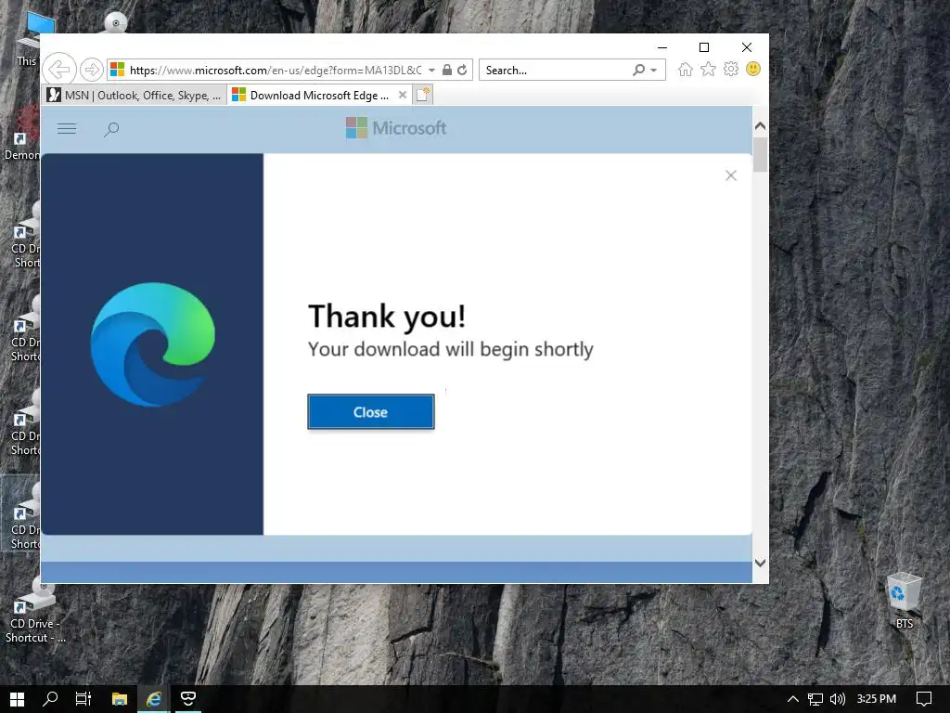The height and width of the screenshot is (713, 950).
Task: Expand the address bar autocomplete dropdown arrow
Action: click(431, 71)
